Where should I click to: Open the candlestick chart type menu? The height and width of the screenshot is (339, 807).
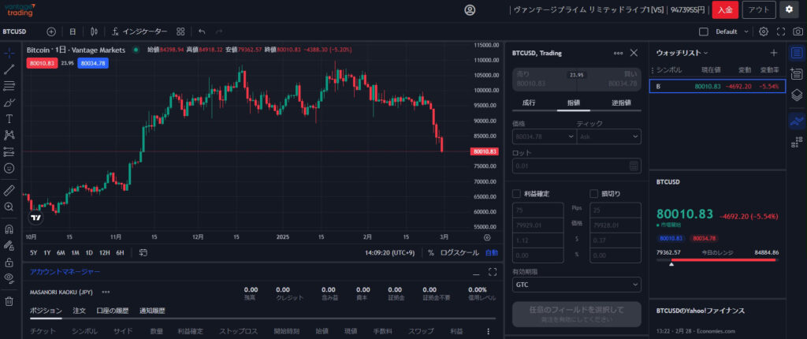[x=94, y=32]
